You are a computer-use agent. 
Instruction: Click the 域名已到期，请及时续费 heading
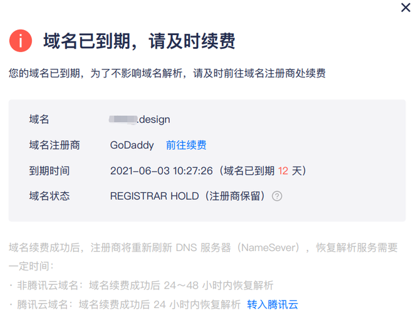[x=140, y=41]
